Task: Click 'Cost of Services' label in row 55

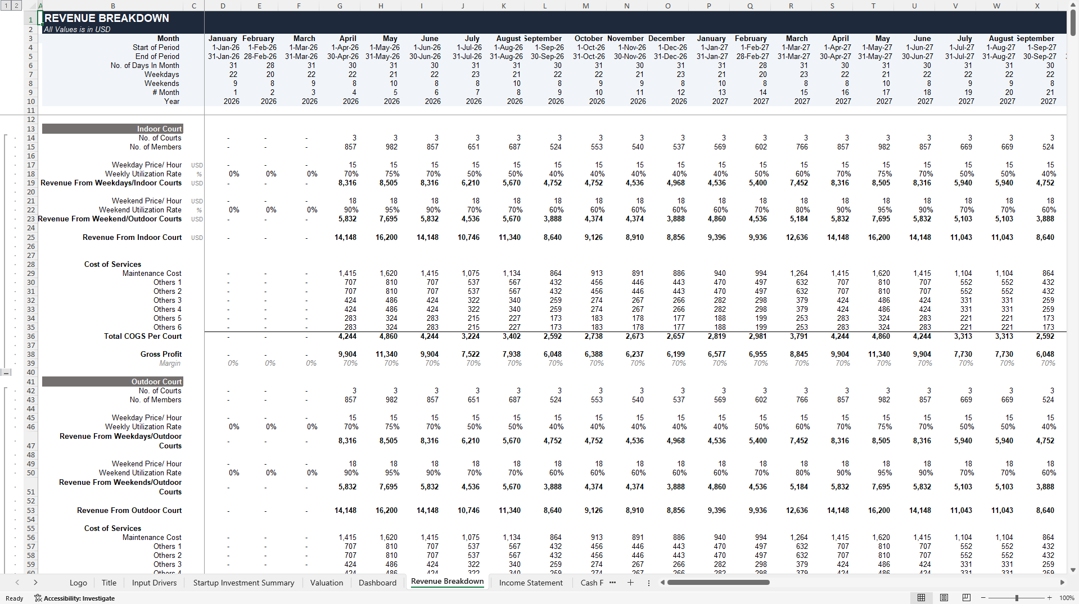Action: [x=112, y=528]
